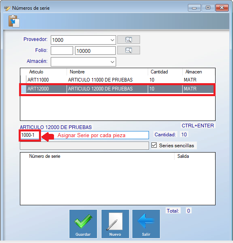
Task: Uncheck the Series sencillas checkbox
Action: click(x=154, y=145)
